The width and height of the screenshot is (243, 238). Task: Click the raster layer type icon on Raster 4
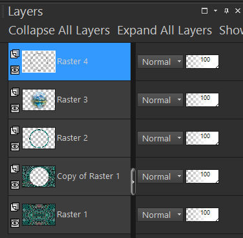pyautogui.click(x=15, y=54)
